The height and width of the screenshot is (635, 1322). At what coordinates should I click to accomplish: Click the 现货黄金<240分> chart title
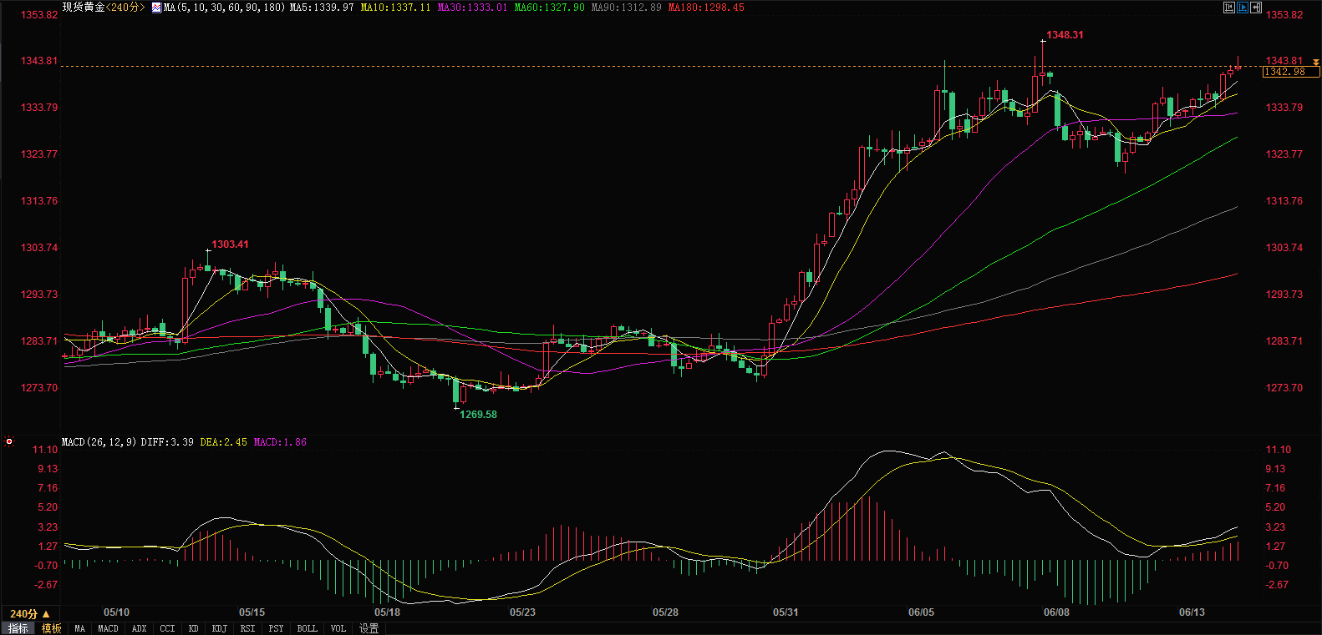pyautogui.click(x=104, y=8)
